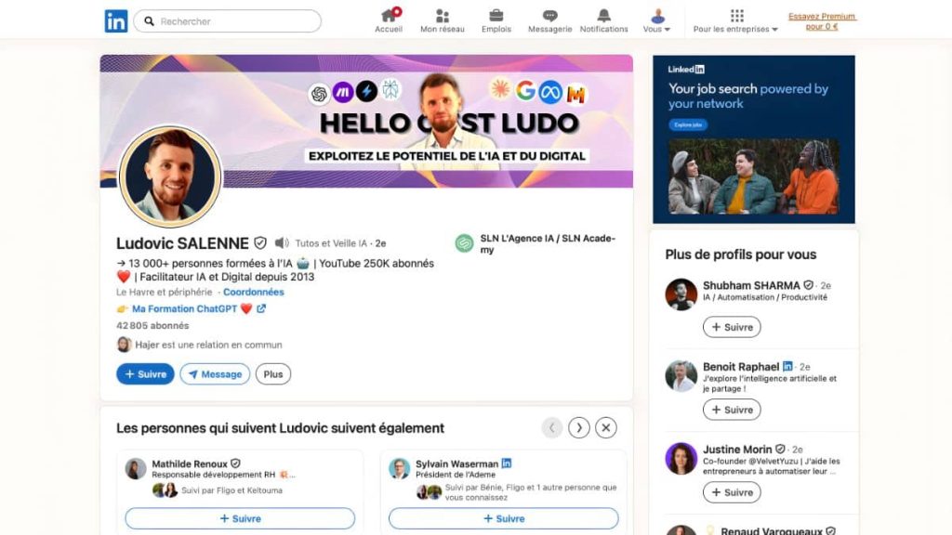Follow Sylvain Waserman
The image size is (952, 535).
click(x=503, y=518)
